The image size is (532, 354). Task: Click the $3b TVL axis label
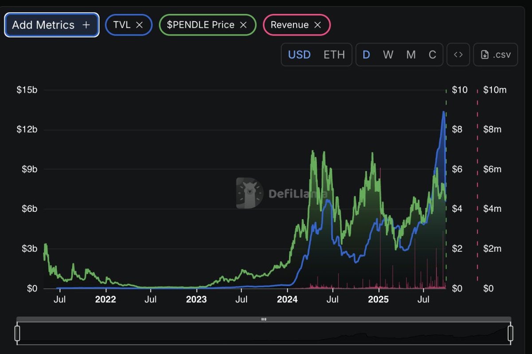[x=30, y=248]
